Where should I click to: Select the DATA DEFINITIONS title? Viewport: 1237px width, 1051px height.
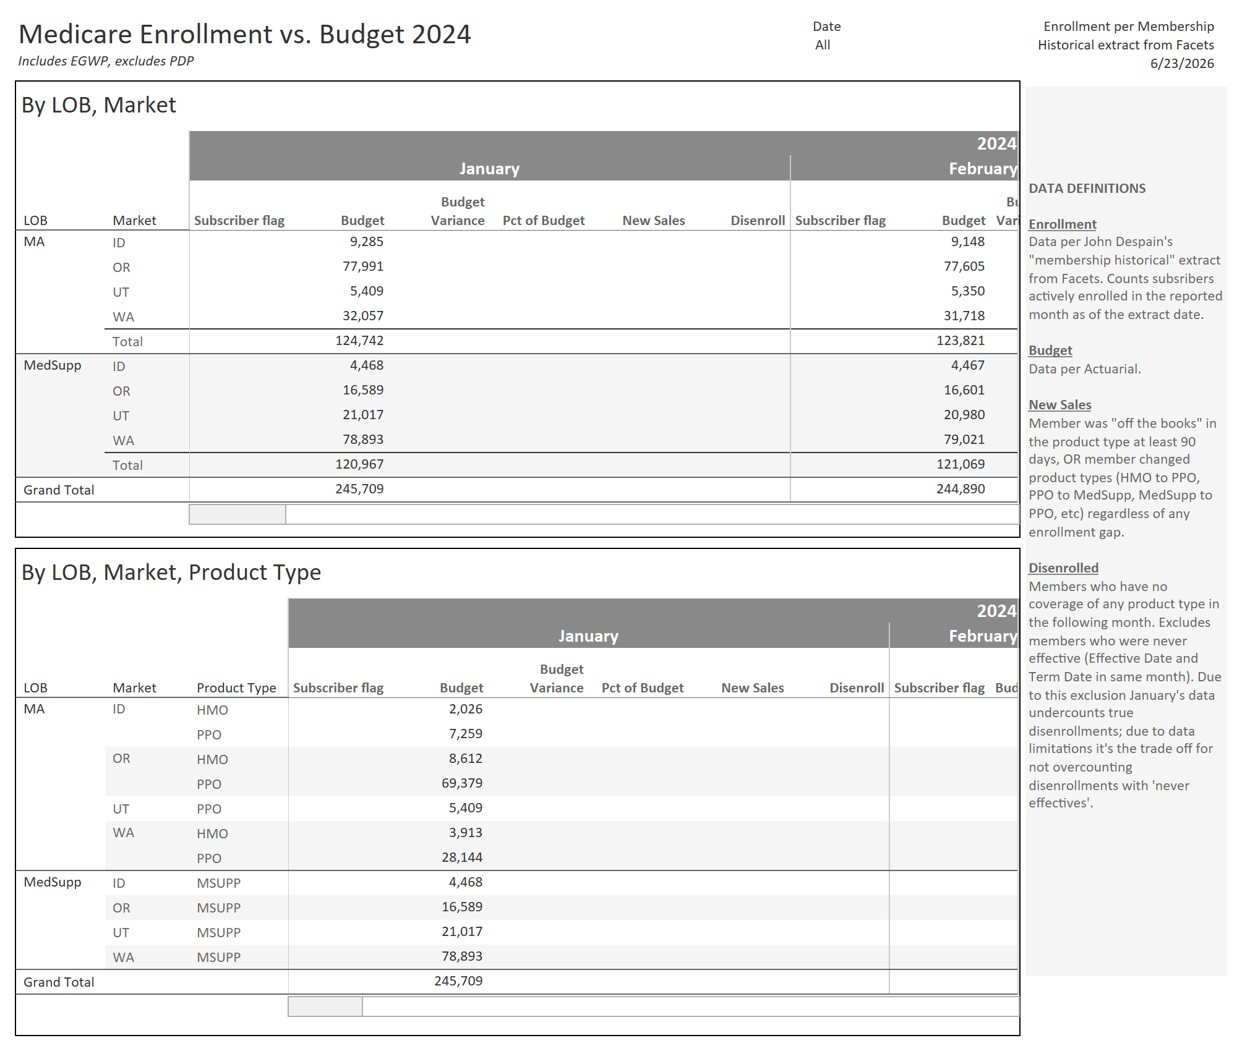click(x=1087, y=189)
